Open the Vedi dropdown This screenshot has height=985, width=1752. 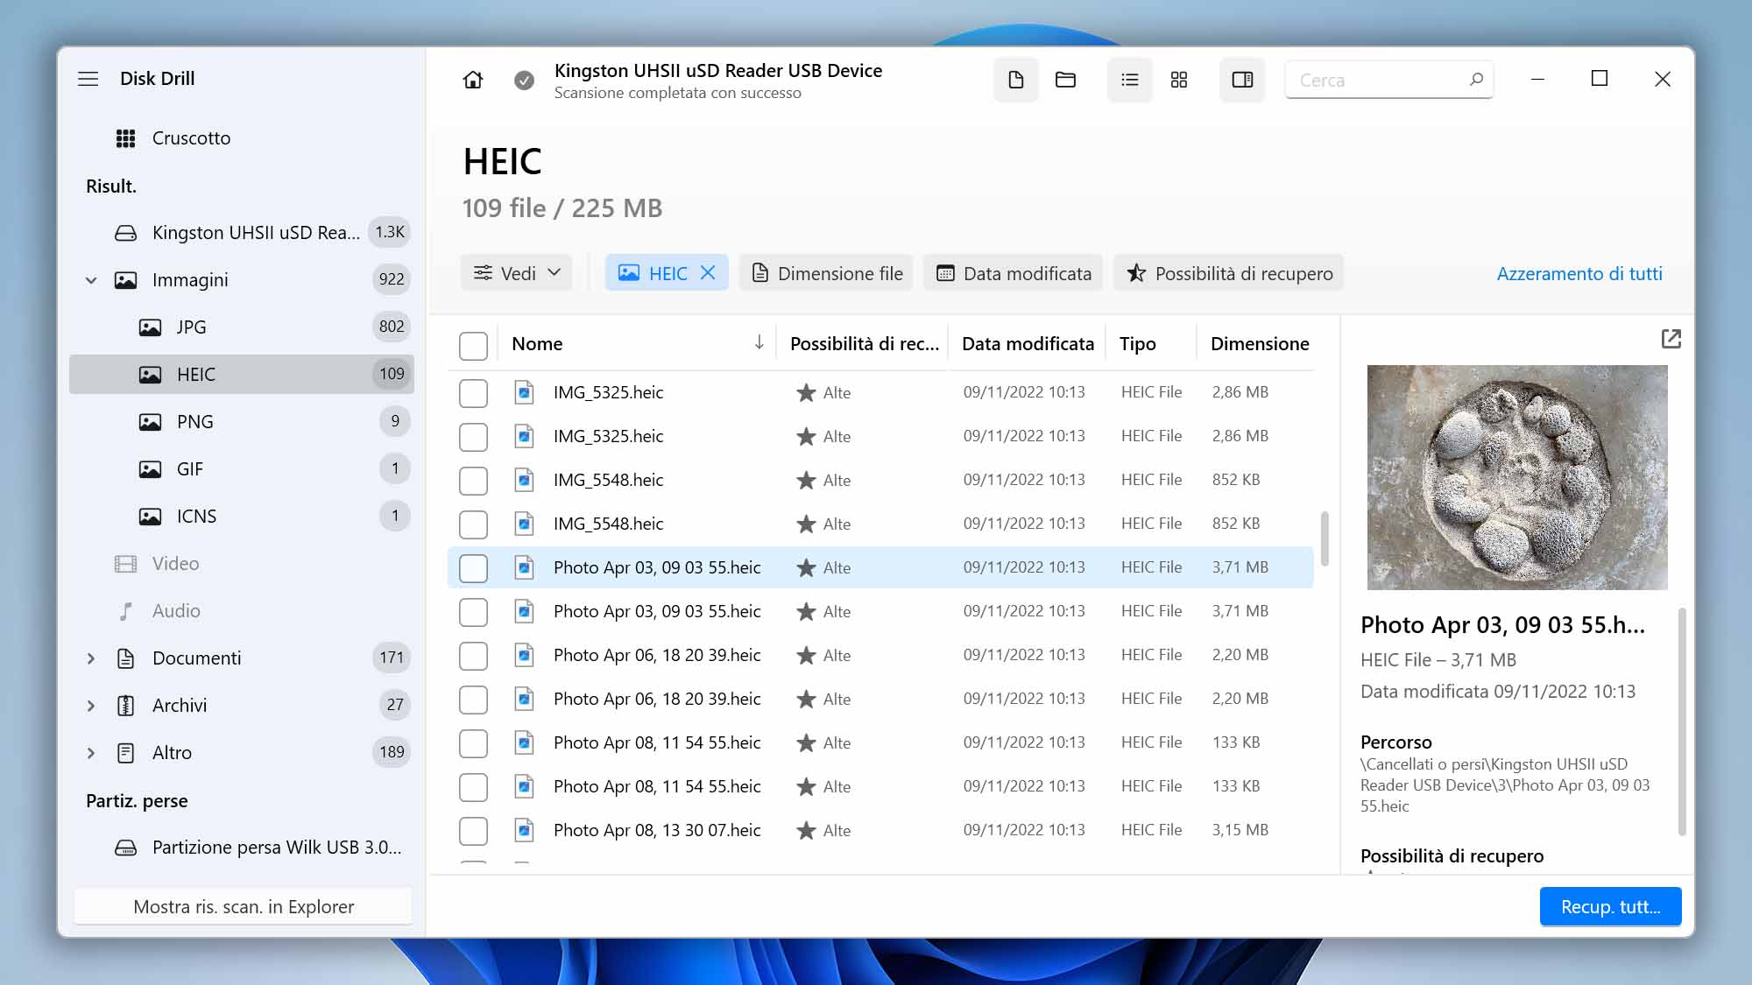(x=517, y=273)
